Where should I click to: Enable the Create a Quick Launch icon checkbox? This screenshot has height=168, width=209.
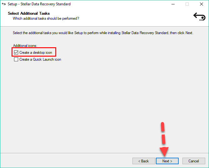pyautogui.click(x=16, y=59)
